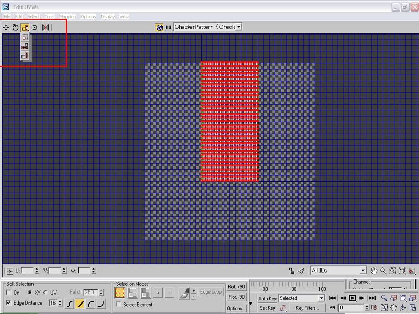Click the V coordinate input field
419x314 pixels.
[55, 271]
